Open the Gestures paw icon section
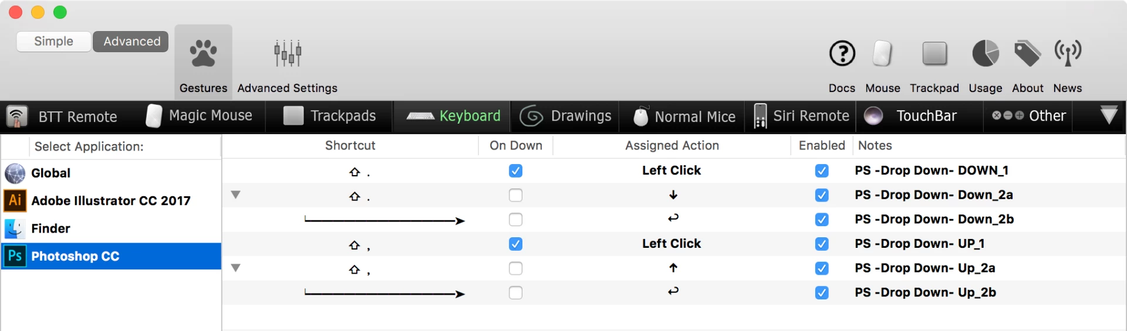This screenshot has height=331, width=1127. 203,54
